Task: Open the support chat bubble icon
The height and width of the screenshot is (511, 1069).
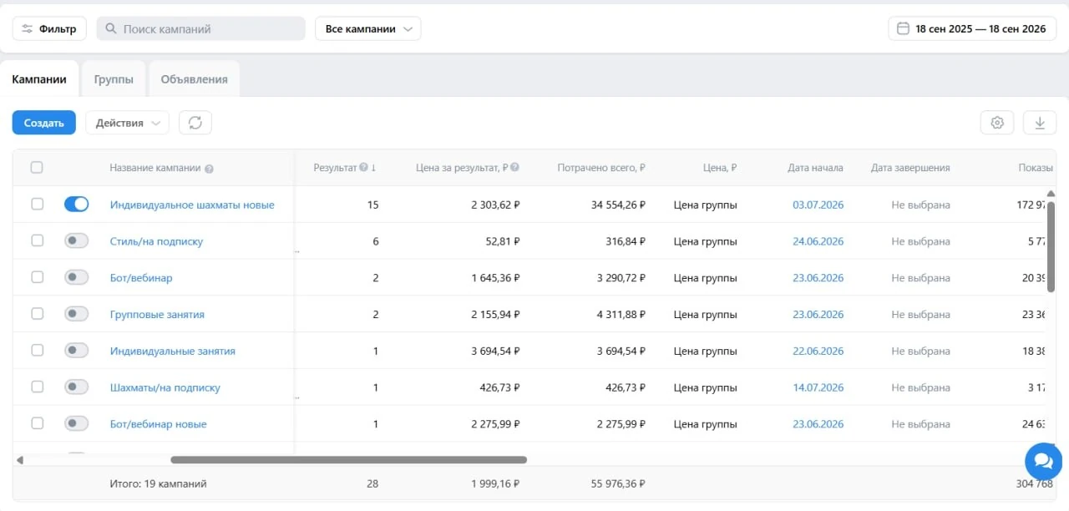Action: click(1043, 461)
